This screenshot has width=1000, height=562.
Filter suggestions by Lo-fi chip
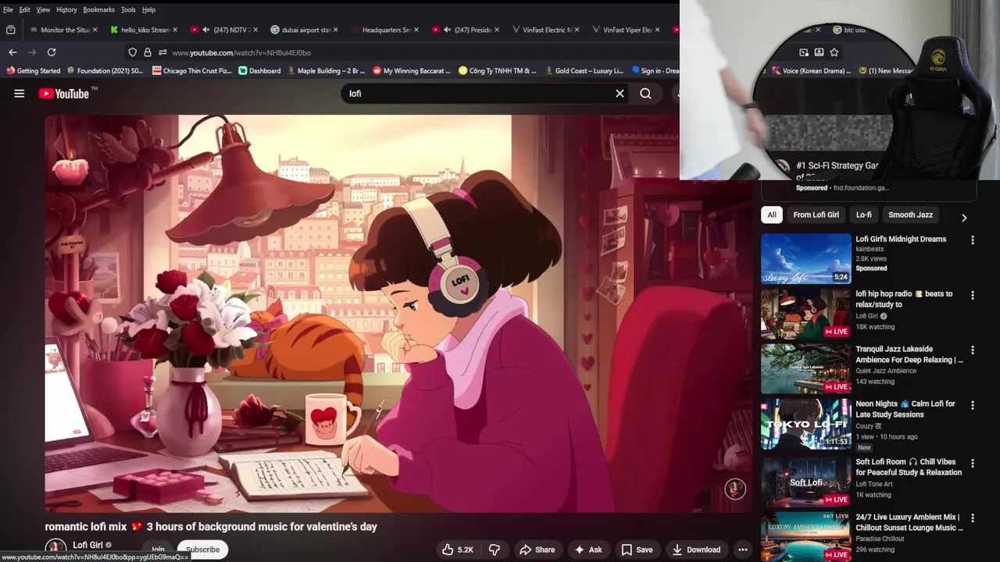[x=864, y=215]
